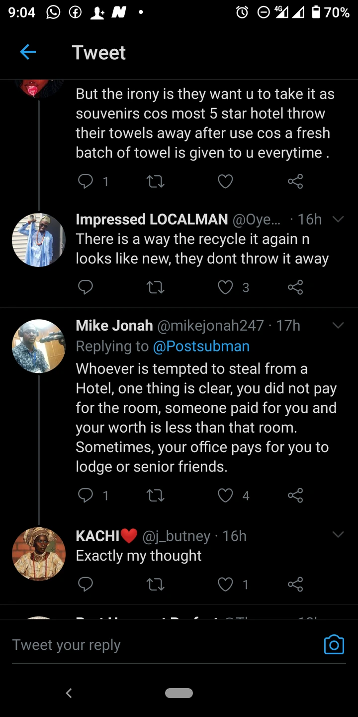Expand options chevron on Mike Jonah's tweet

click(x=338, y=326)
